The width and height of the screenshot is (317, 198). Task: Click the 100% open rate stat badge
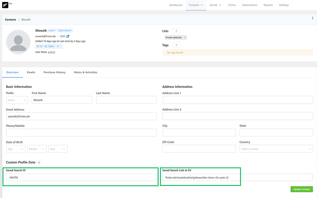pyautogui.click(x=49, y=46)
